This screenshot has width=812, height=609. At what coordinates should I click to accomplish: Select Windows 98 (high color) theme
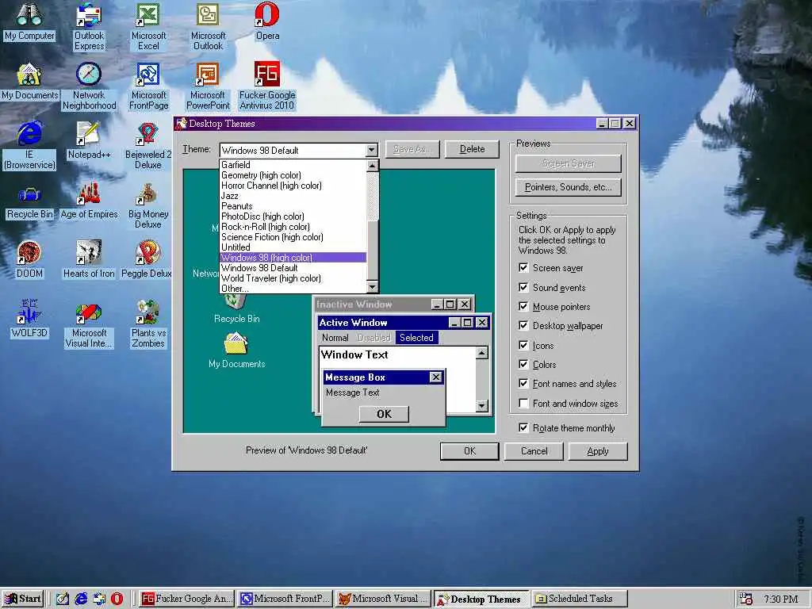tap(293, 258)
